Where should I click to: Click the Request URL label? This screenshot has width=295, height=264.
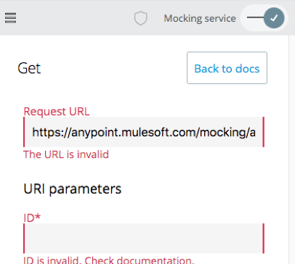pyautogui.click(x=57, y=112)
